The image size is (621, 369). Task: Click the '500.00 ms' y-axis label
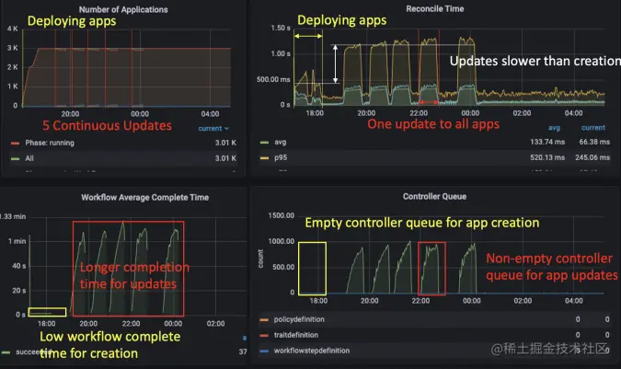point(273,79)
